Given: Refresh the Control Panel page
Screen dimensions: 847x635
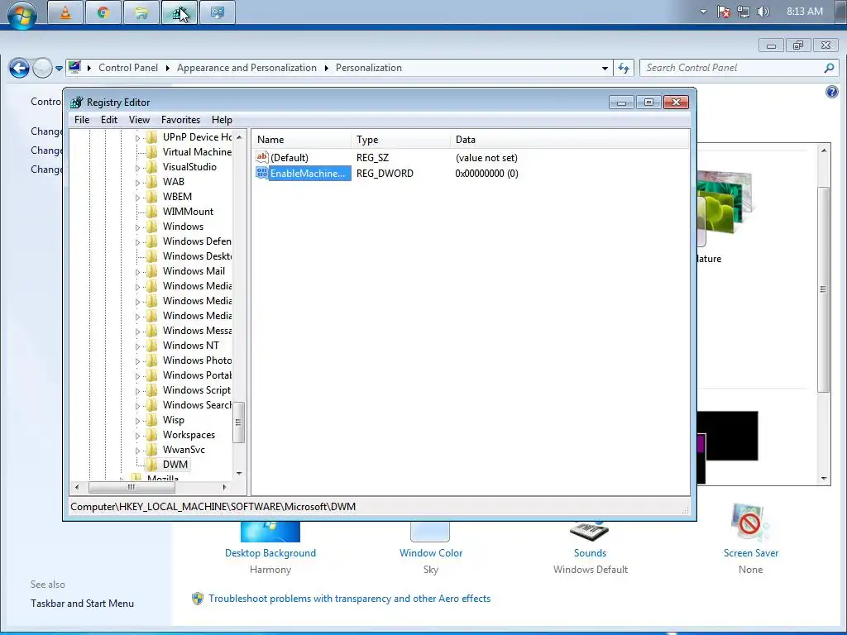Looking at the screenshot, I should coord(624,68).
